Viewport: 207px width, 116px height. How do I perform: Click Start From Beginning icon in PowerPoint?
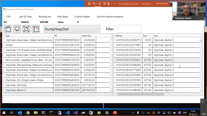point(104,4)
